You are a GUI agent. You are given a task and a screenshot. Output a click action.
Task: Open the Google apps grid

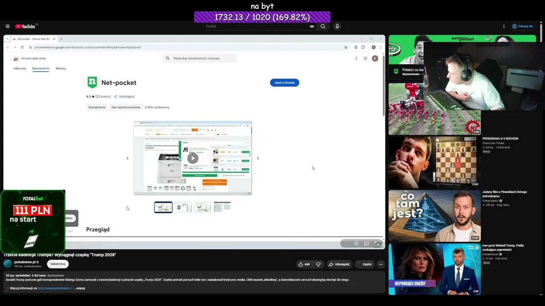tap(365, 58)
